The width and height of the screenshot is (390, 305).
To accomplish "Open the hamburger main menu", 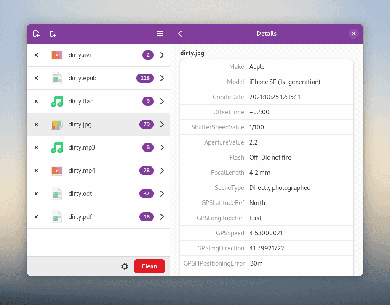I will [160, 34].
